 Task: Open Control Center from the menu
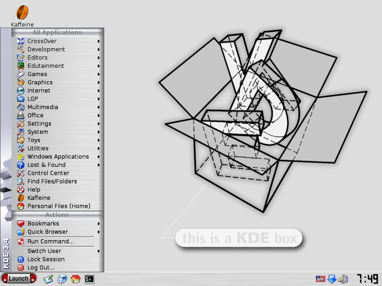(x=58, y=173)
